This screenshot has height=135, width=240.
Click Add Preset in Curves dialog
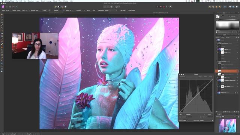click(x=182, y=77)
